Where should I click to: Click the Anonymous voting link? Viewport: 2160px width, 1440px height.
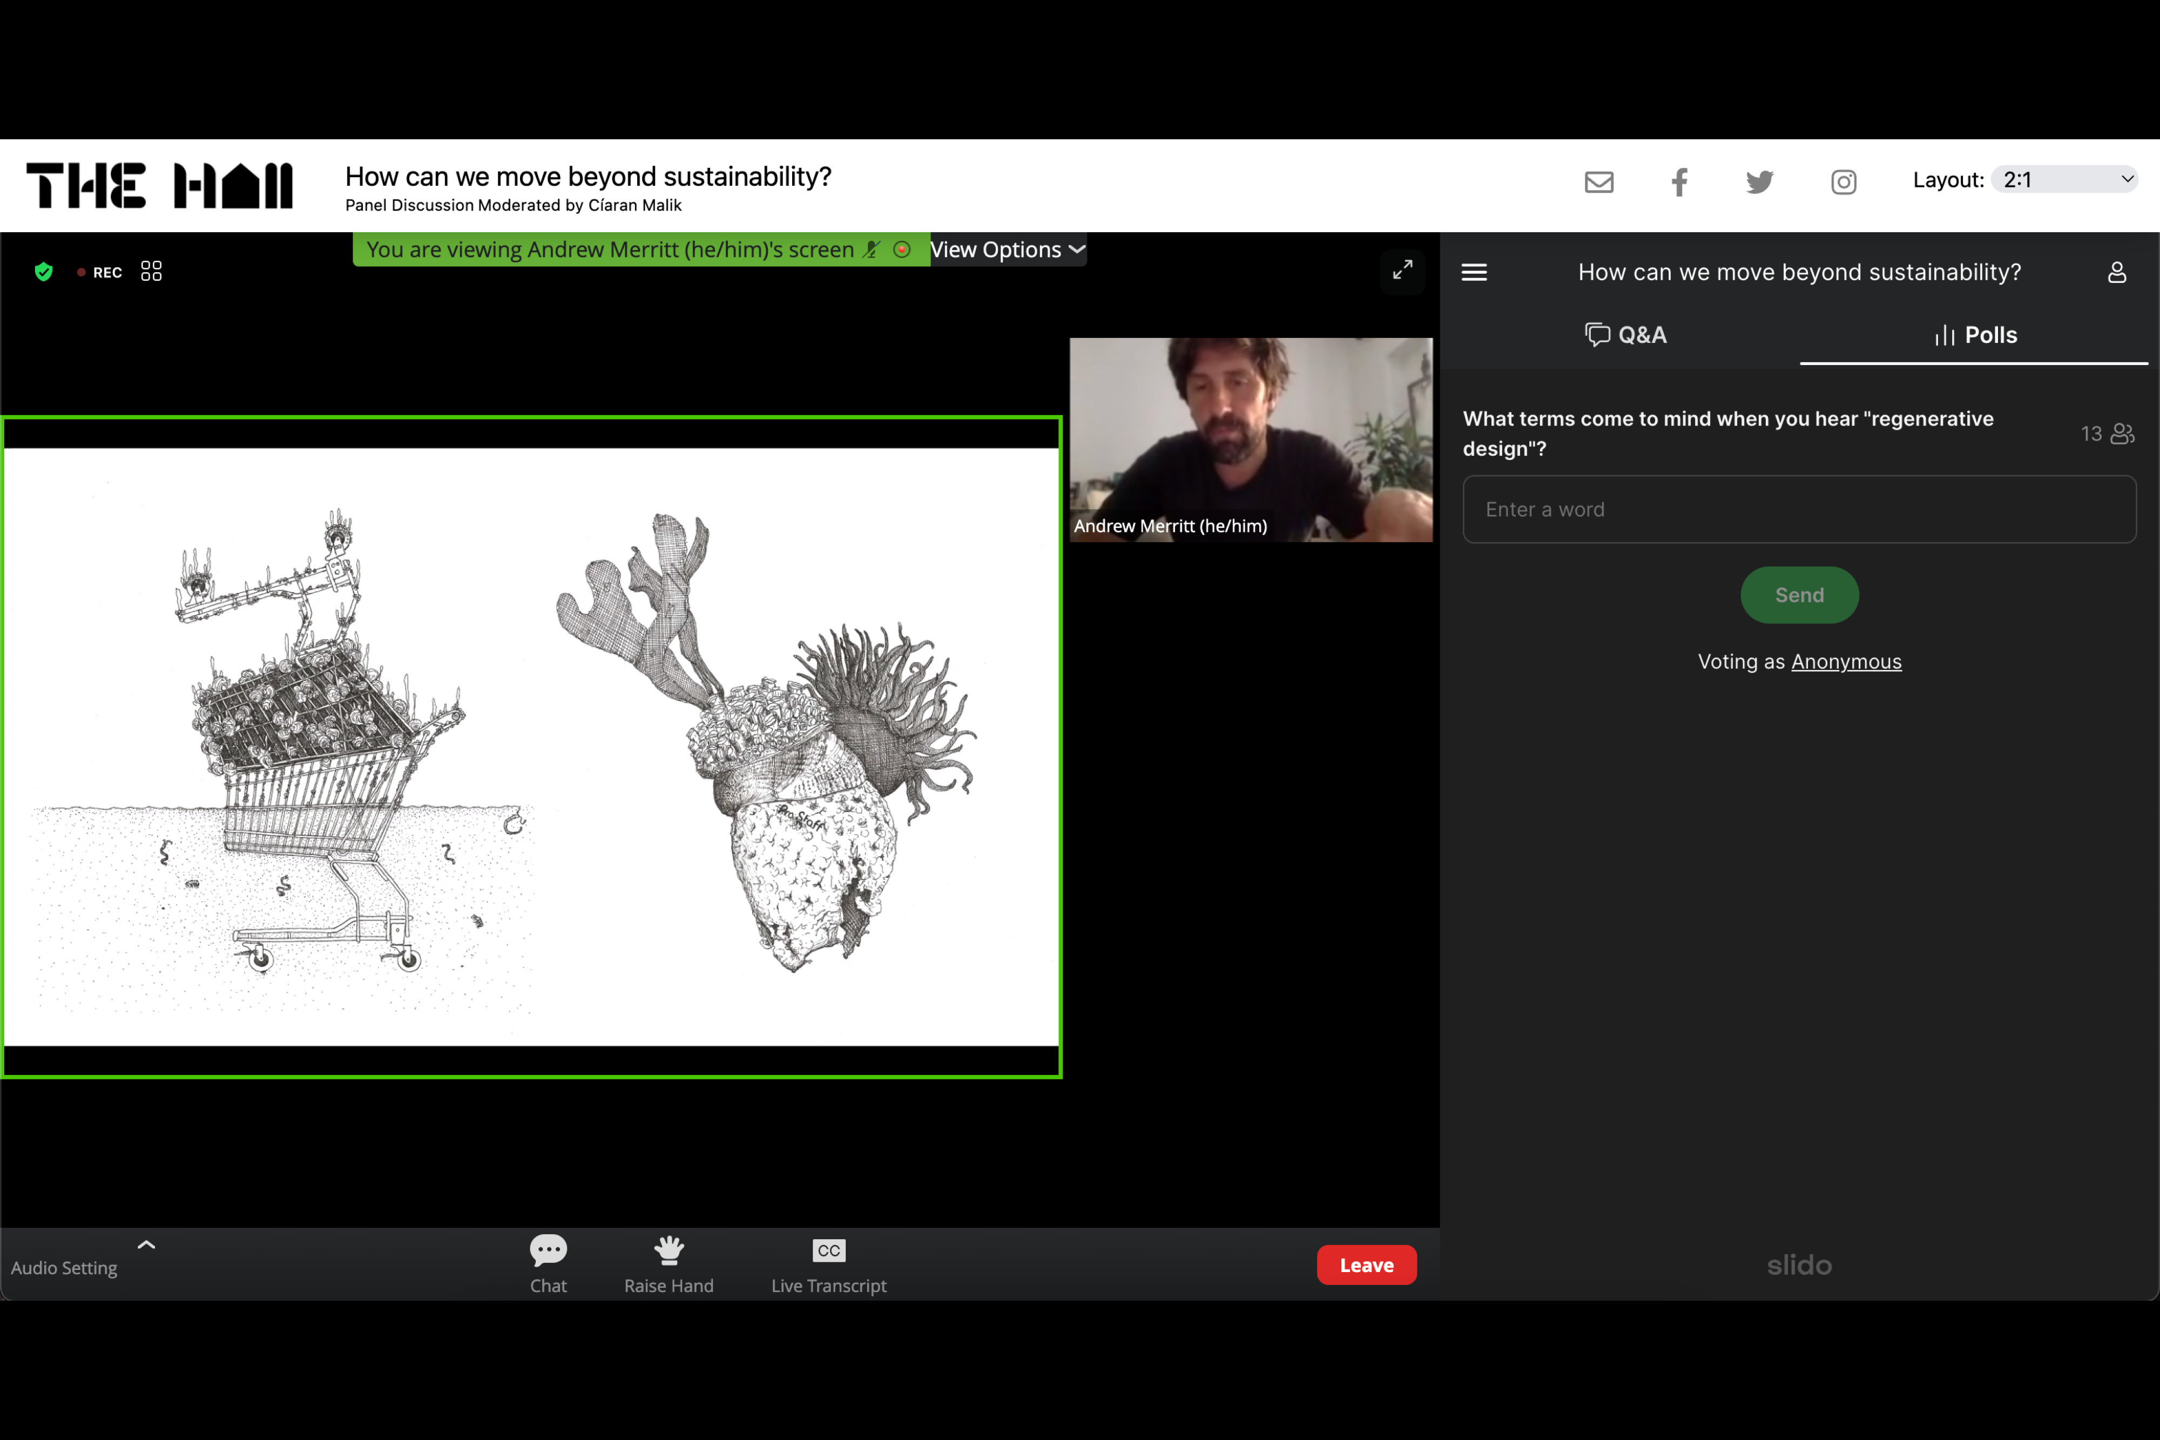coord(1846,662)
